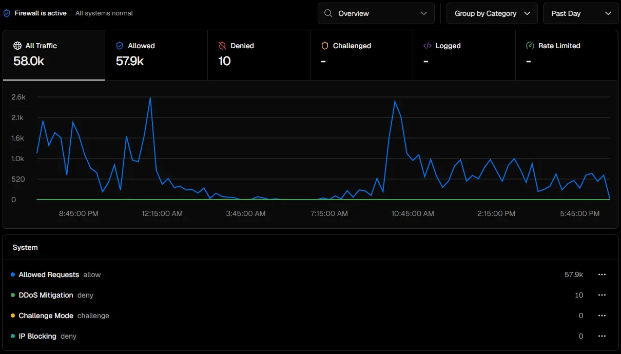Open more options for DDoS Mitigation
Screen dimensions: 621x354
tap(602, 295)
